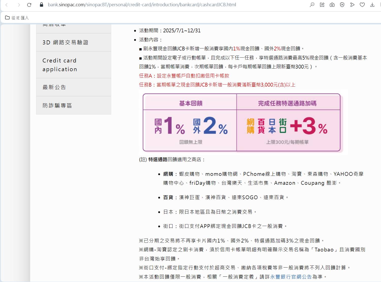381x282 pixels.
Task: Open the 從 IE 匯入 bookmarks folder
Action: [x=17, y=18]
